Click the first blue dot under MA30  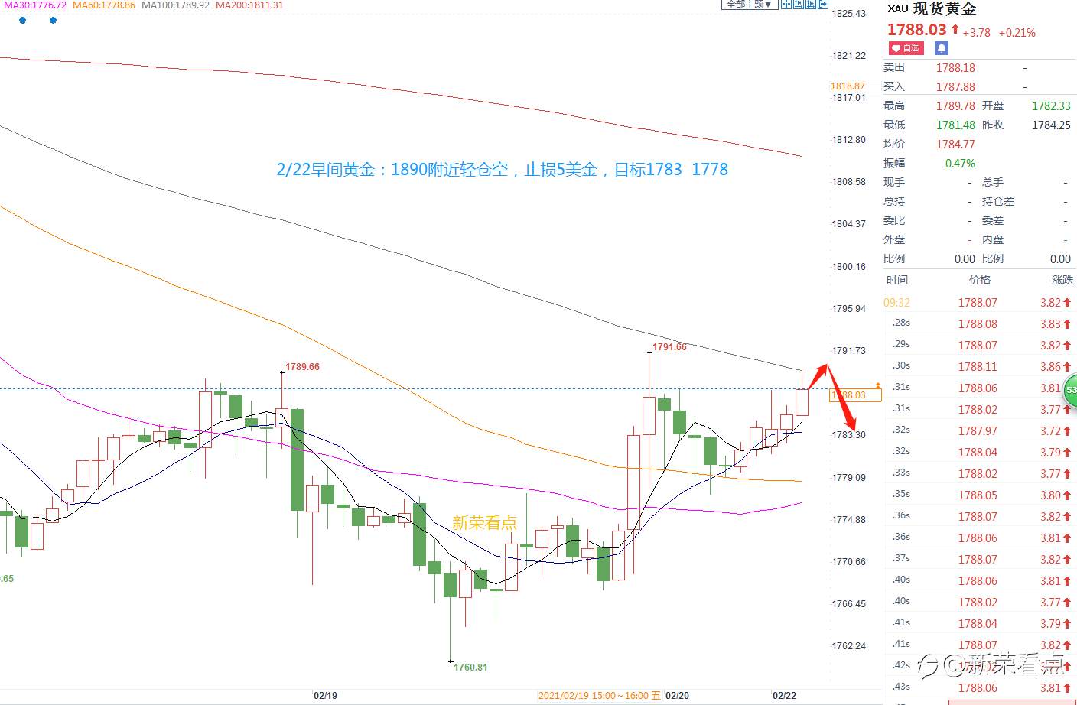(x=22, y=21)
